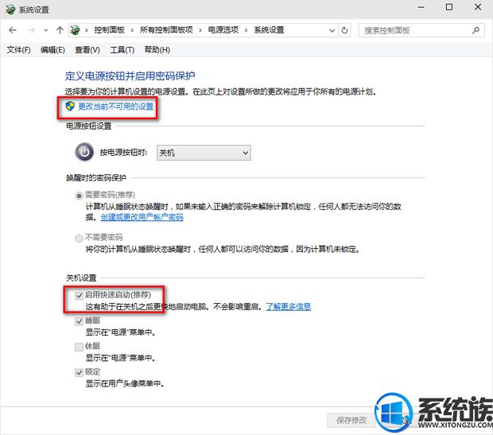Open the 编辑(E) menu

(52, 49)
